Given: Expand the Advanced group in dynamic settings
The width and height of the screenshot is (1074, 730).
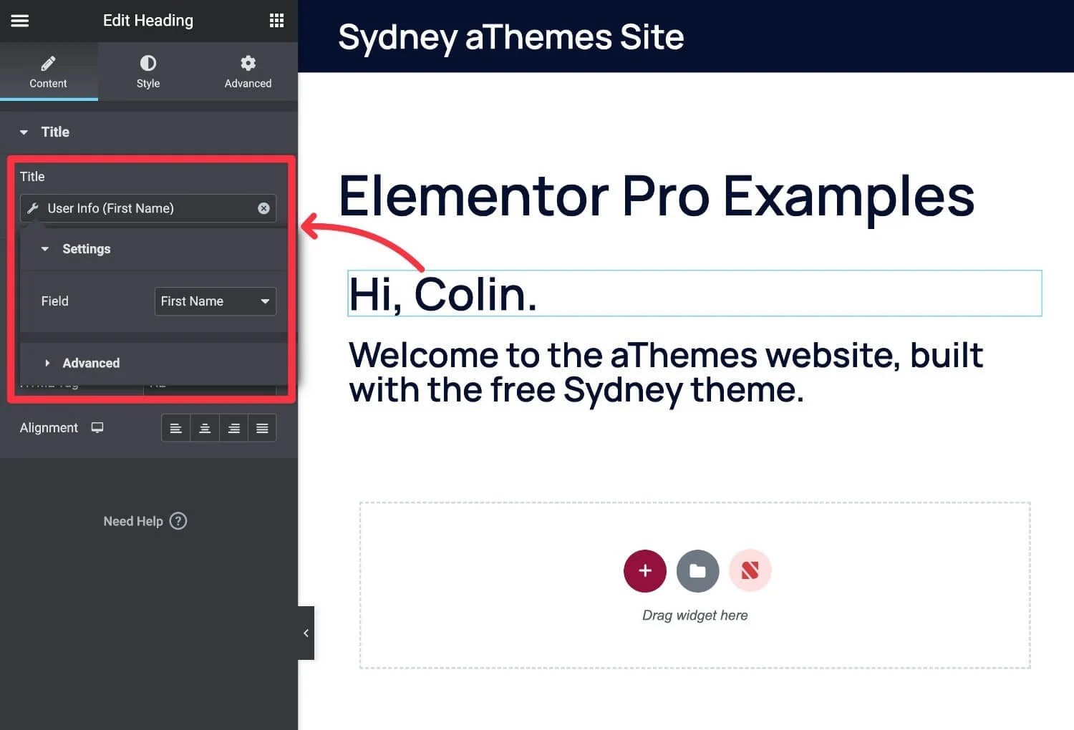Looking at the screenshot, I should (x=153, y=363).
